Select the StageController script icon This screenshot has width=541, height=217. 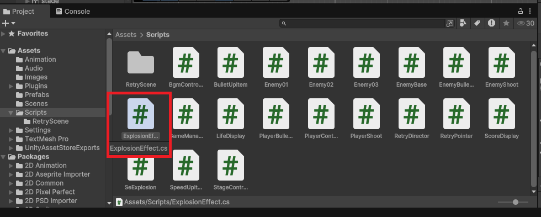click(x=231, y=165)
